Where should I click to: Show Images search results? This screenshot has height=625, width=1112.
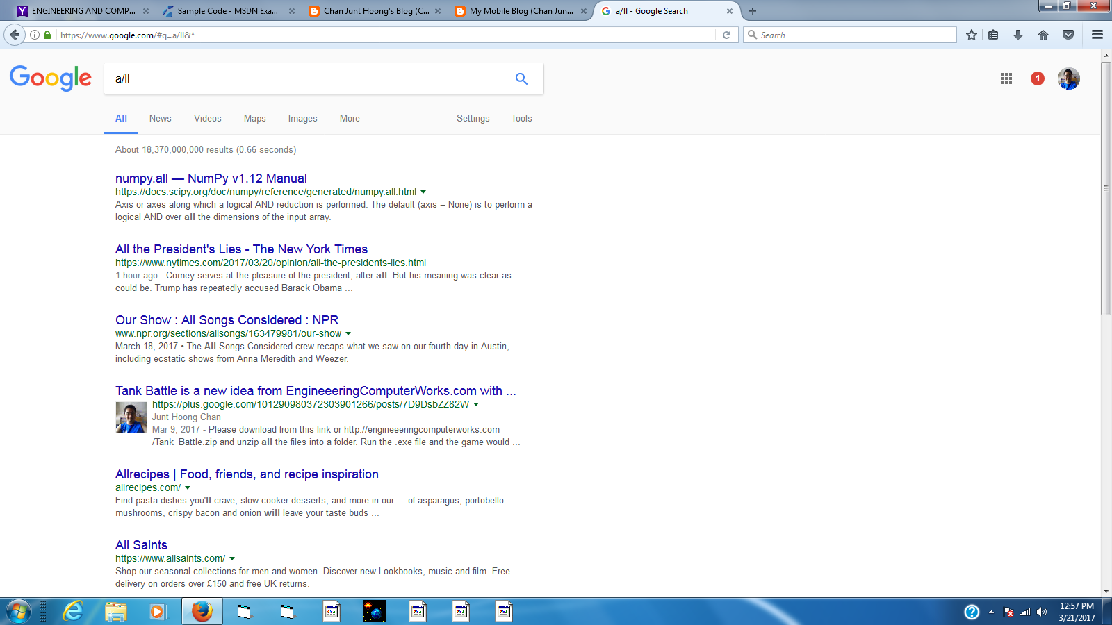click(303, 119)
